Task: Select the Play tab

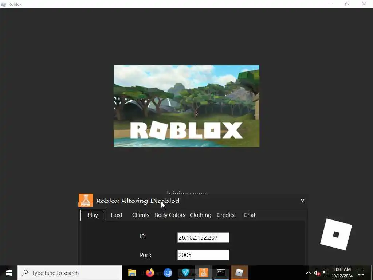Action: coord(93,215)
